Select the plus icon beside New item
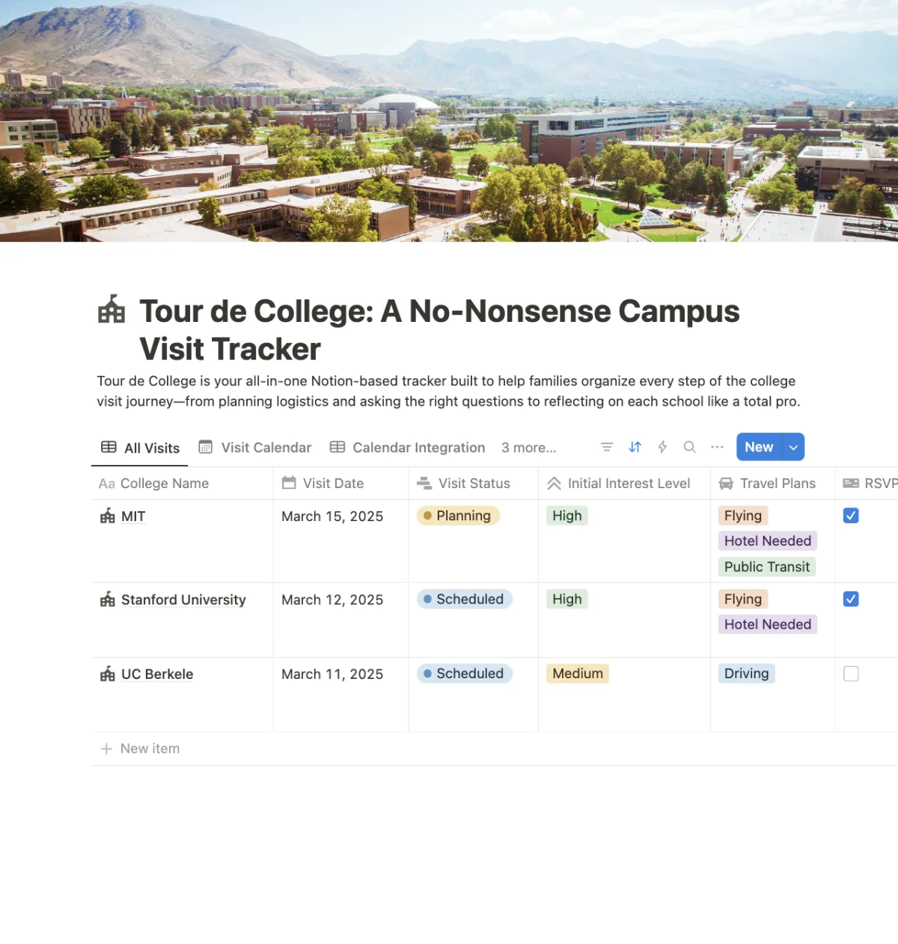 106,749
